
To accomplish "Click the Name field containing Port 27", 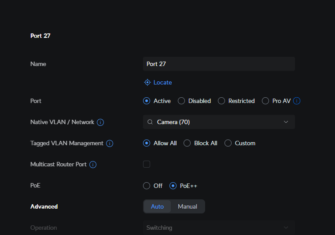I will pyautogui.click(x=219, y=64).
